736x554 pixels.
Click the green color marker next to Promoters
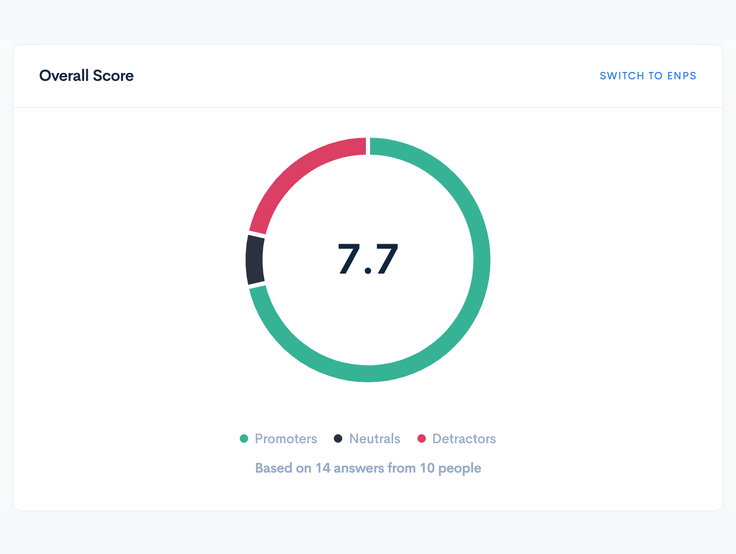pos(244,438)
